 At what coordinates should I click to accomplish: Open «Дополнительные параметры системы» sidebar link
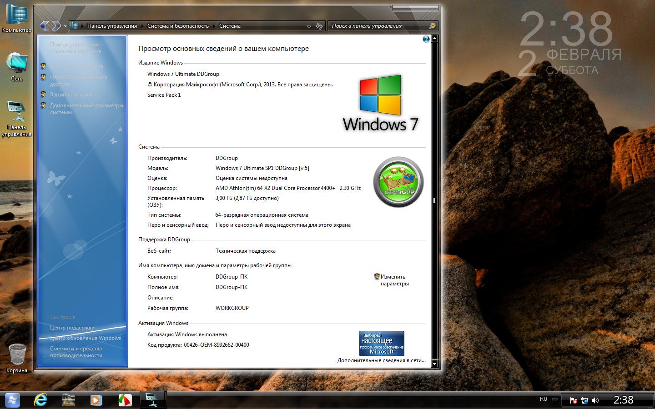86,109
